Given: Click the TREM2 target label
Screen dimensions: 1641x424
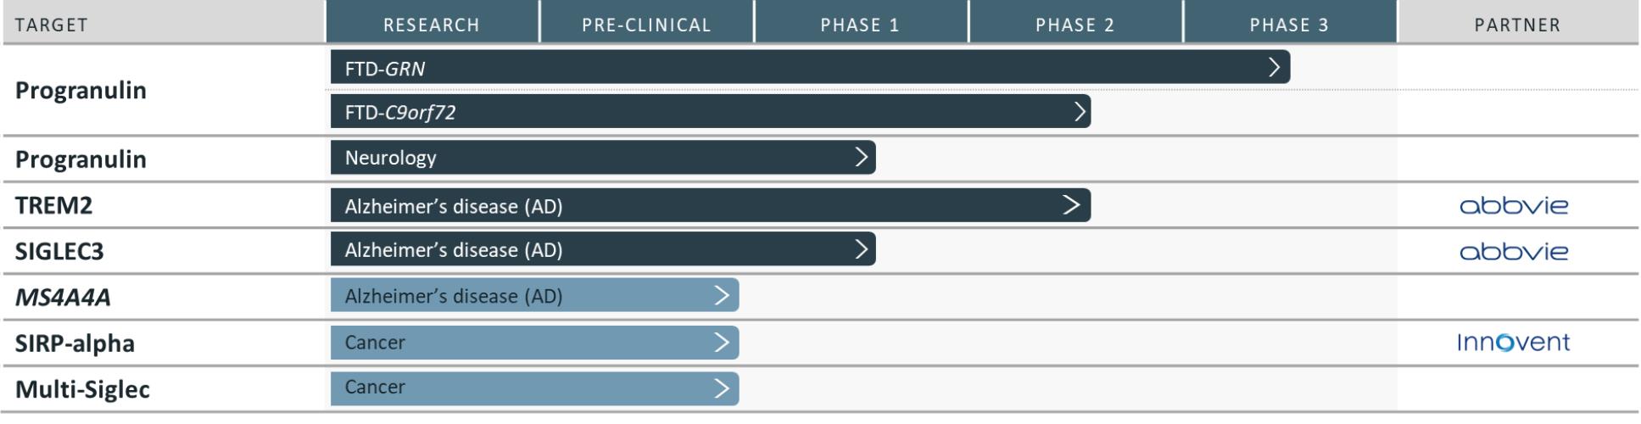Looking at the screenshot, I should [54, 206].
